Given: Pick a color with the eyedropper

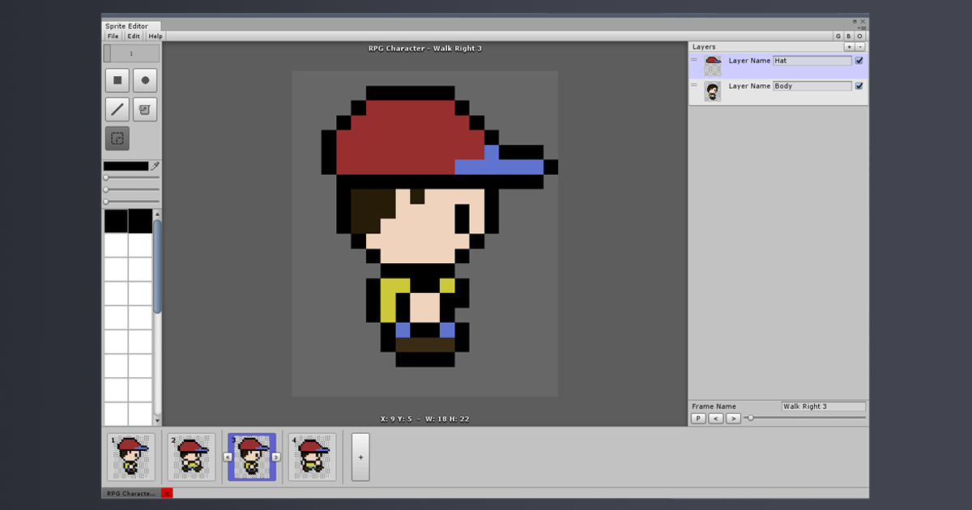Looking at the screenshot, I should 155,165.
